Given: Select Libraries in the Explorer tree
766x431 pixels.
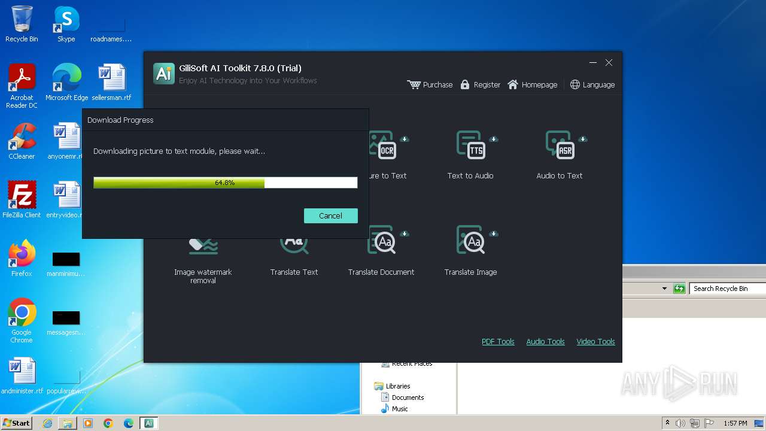Looking at the screenshot, I should (x=393, y=386).
